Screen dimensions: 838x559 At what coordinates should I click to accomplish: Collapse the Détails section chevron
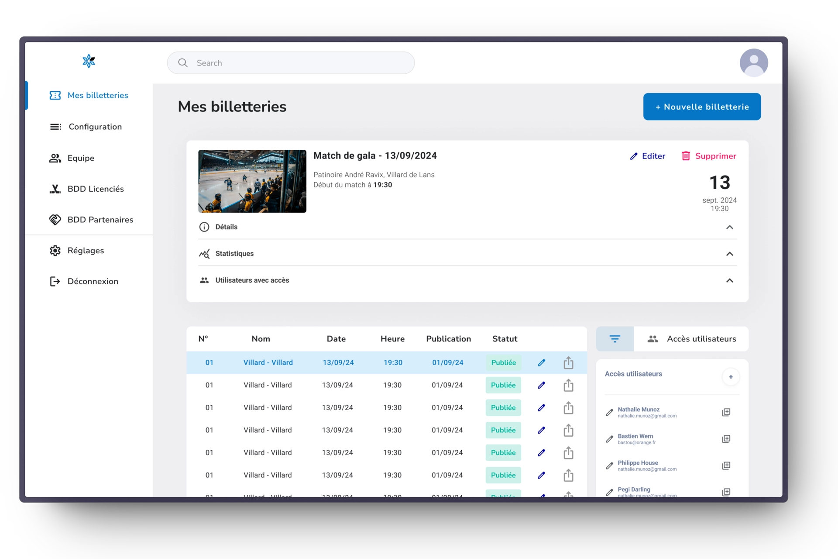coord(729,227)
